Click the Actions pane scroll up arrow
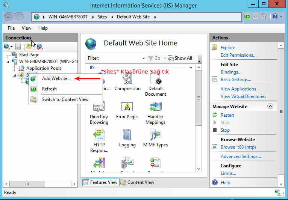288x200 pixels. [281, 45]
